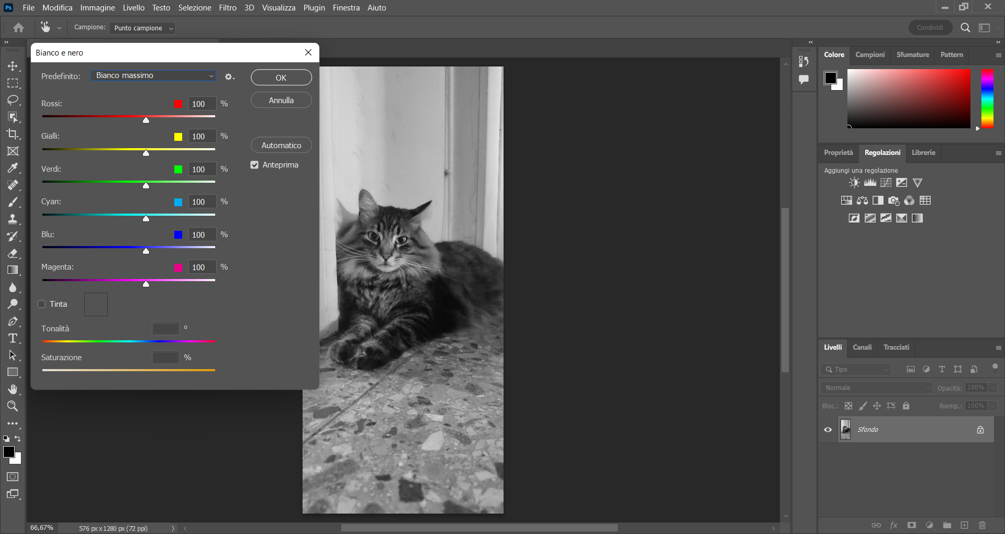Select the Zoom tool

tap(13, 406)
